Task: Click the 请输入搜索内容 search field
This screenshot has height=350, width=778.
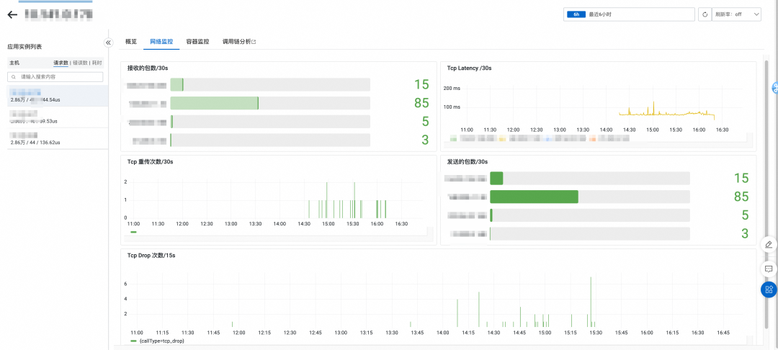Action: pos(55,77)
